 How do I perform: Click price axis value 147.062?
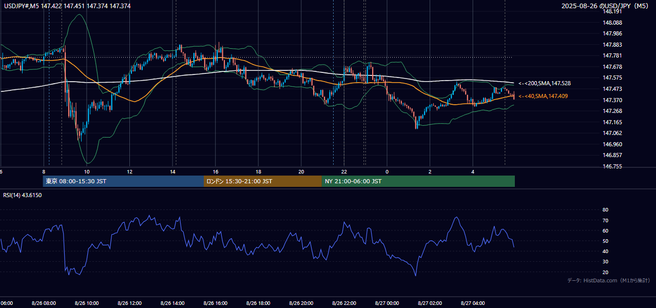tap(613, 133)
